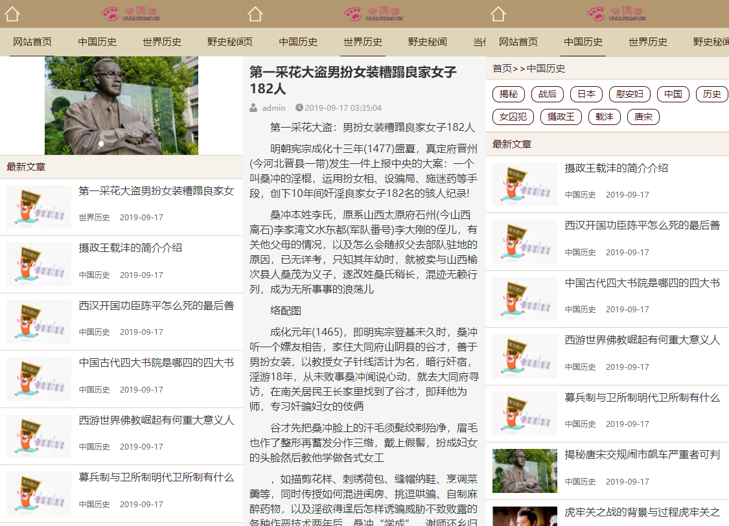729x526 pixels.
Task: Click the pink paw logo in the right panel
Action: tap(616, 14)
